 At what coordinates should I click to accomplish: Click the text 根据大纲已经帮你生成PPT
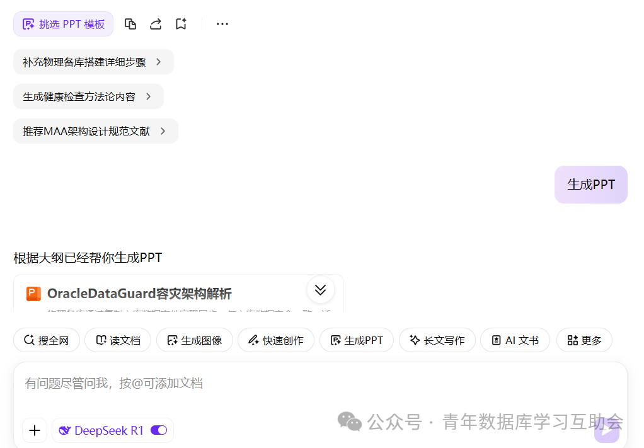(88, 258)
